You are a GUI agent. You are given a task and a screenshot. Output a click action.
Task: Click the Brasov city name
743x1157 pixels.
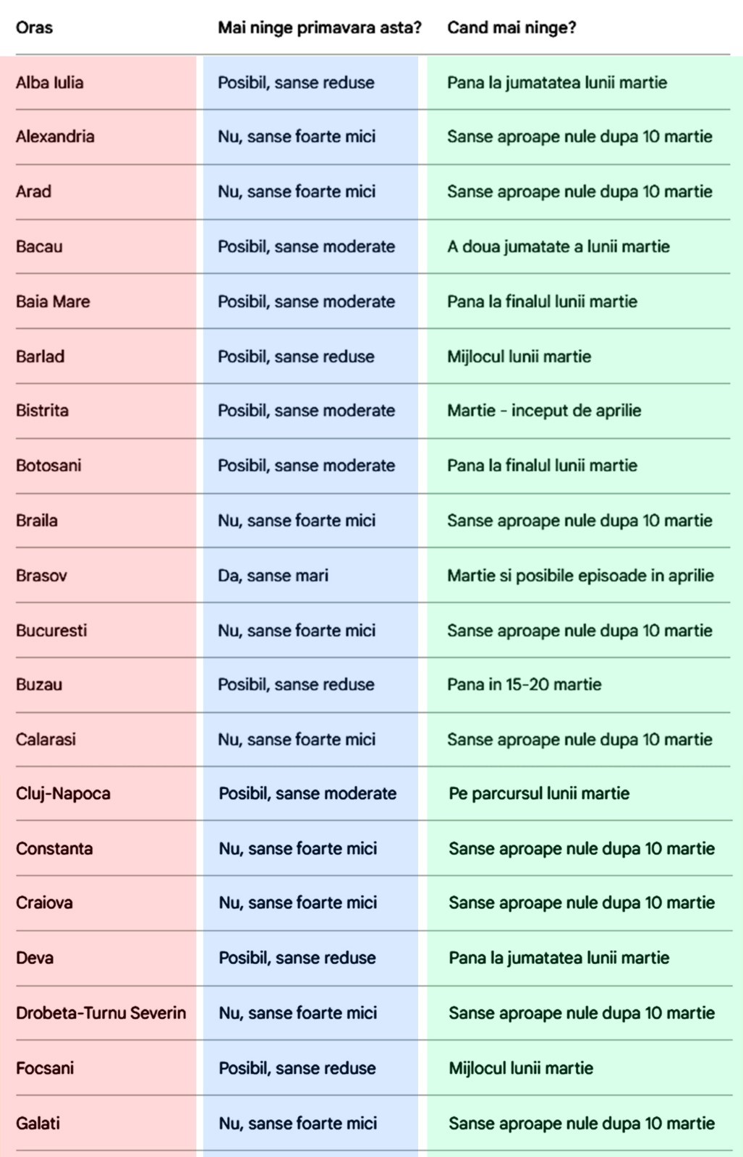(x=41, y=576)
